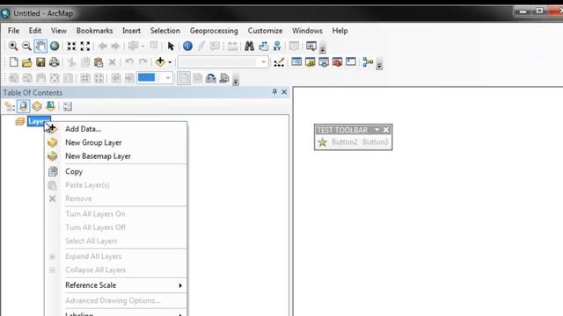Click the Fixed Zoom In icon
The image size is (563, 316).
[71, 46]
